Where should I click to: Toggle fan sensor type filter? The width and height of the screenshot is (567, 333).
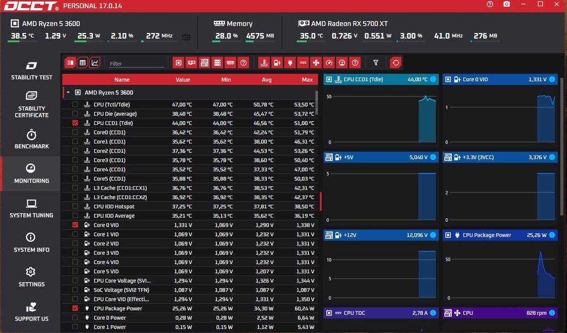pyautogui.click(x=316, y=62)
